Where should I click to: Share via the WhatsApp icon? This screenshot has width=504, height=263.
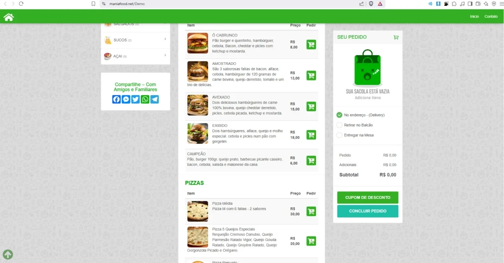pos(145,99)
